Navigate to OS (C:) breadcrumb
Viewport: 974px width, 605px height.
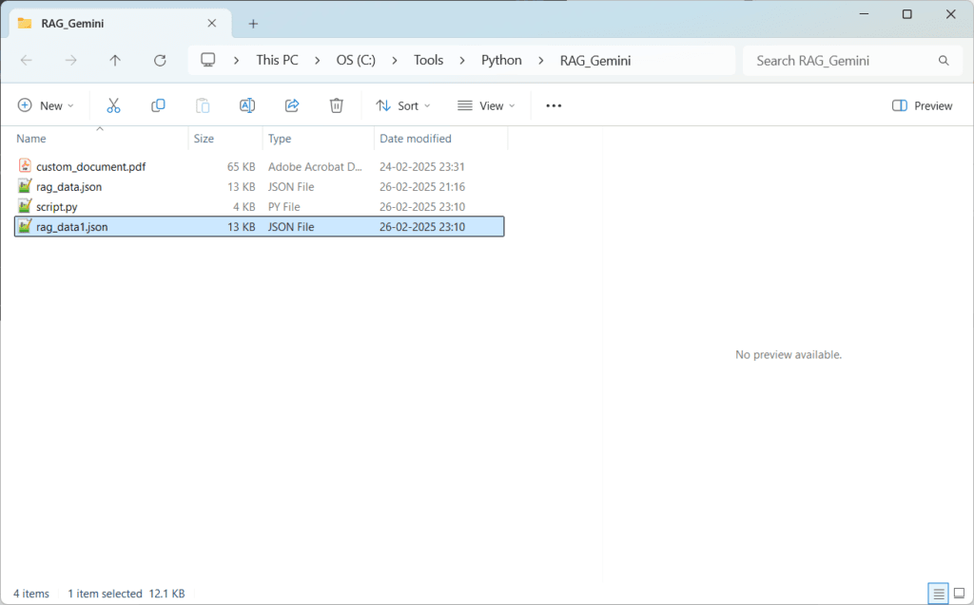[x=356, y=60]
